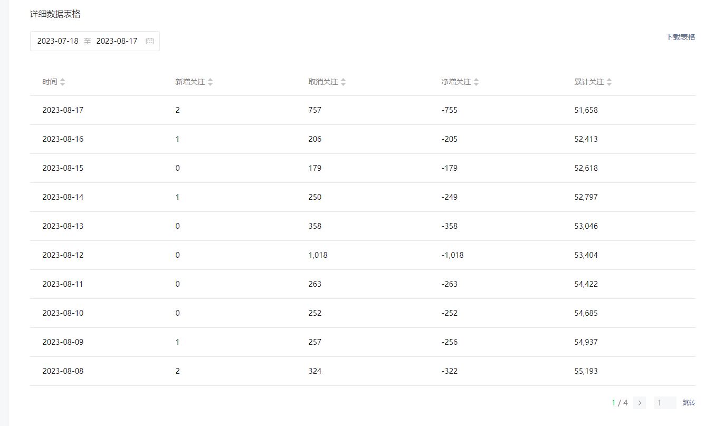Click cumulative value 51,658
The width and height of the screenshot is (715, 426).
point(586,110)
